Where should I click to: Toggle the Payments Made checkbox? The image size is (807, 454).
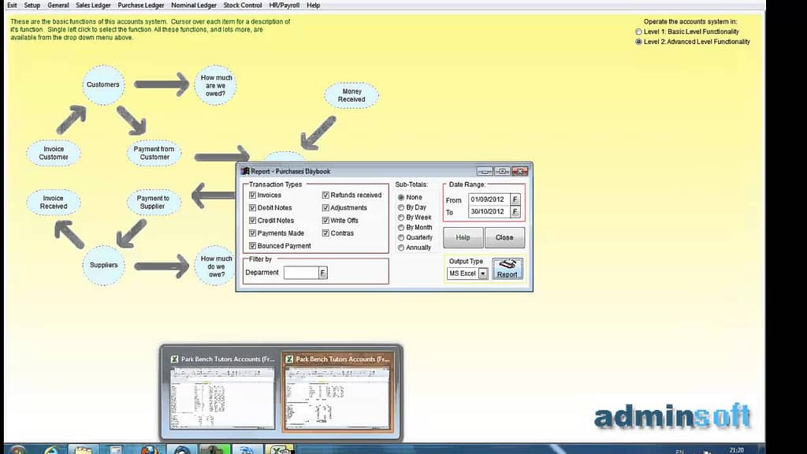click(x=252, y=233)
